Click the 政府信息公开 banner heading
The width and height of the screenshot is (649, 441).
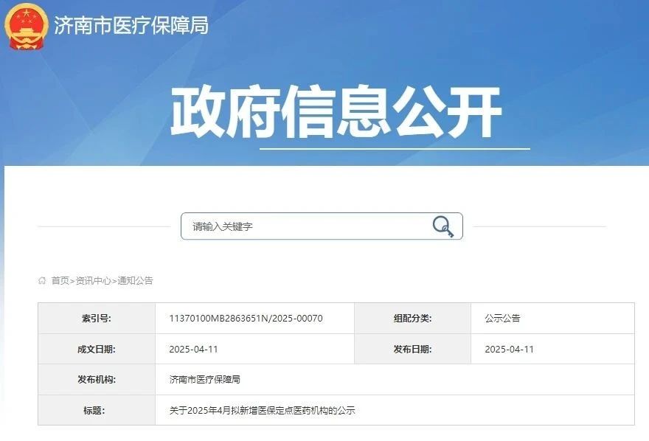coord(336,111)
